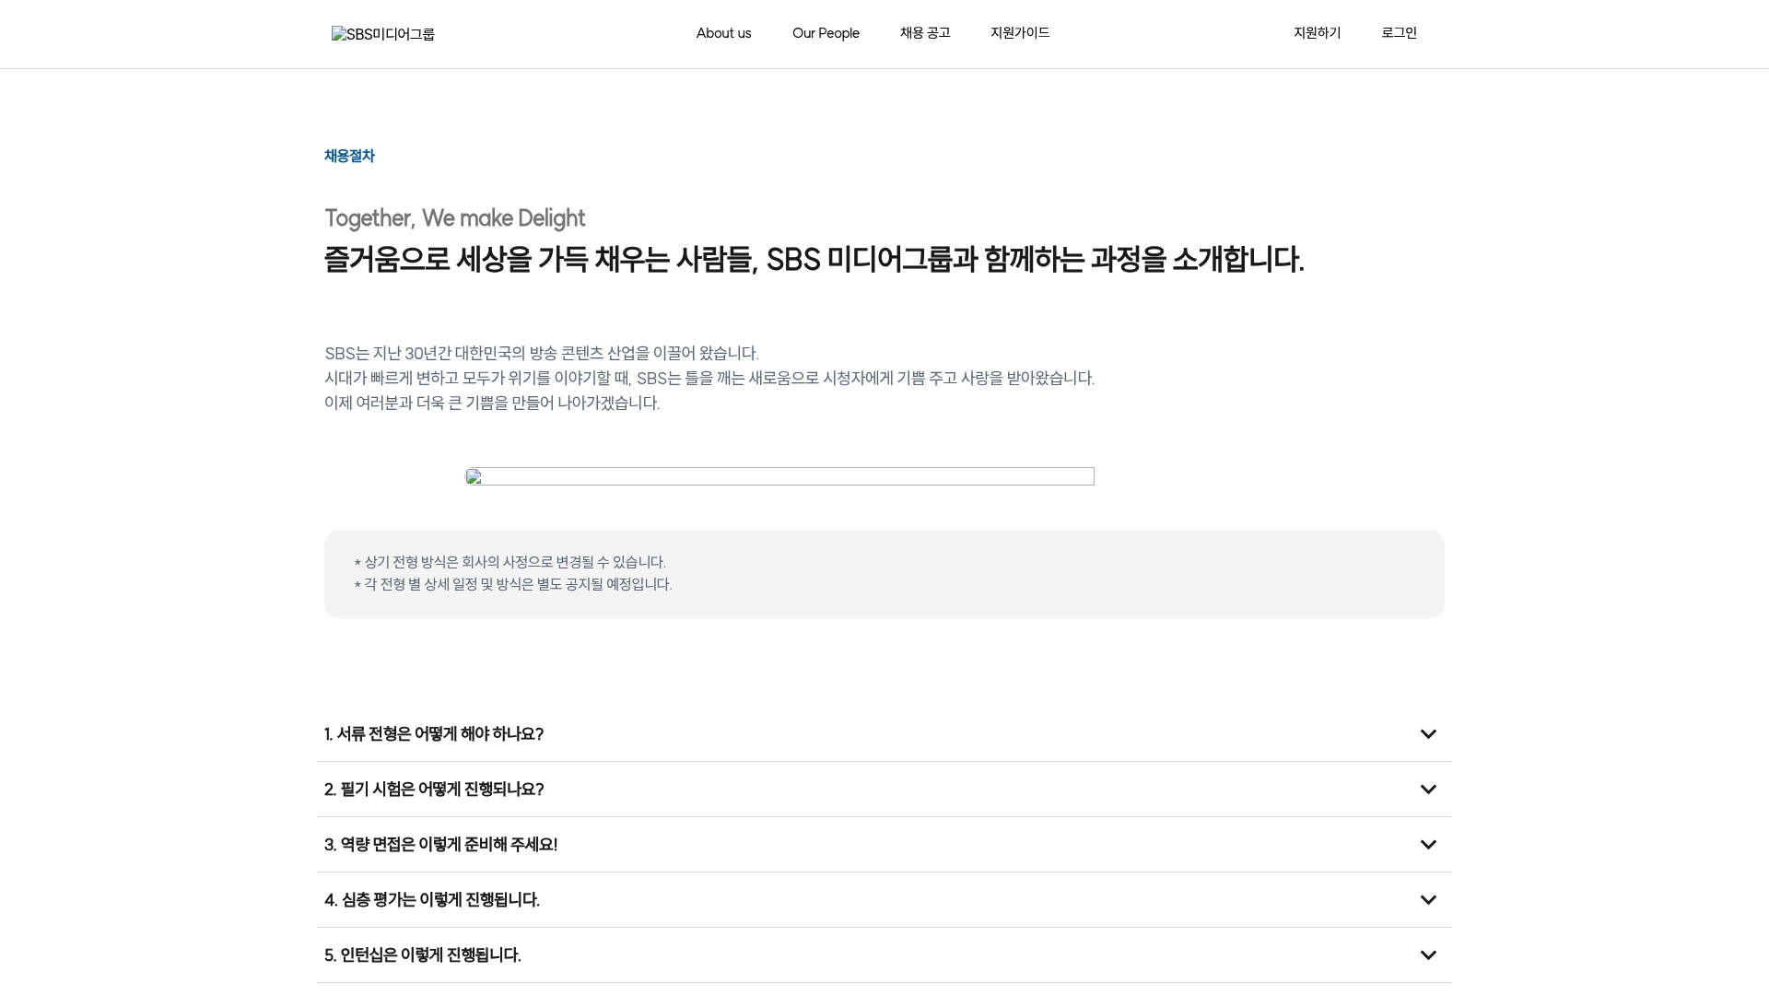
Task: Expand the chevron for 필기 시험 question
Action: point(1428,790)
